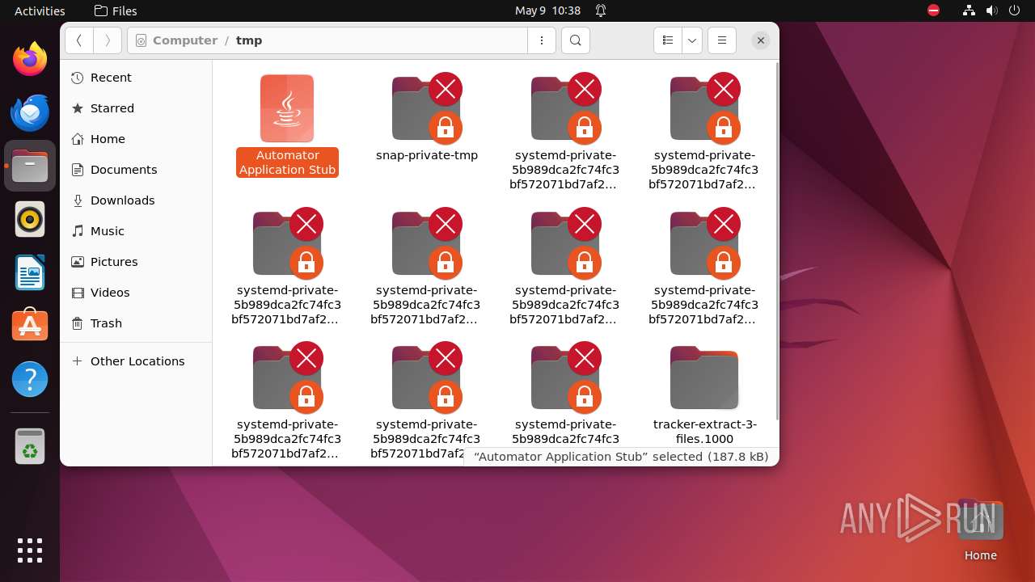Launch LibreOffice Writer from the dock
Screen dimensions: 1035x582
click(30, 272)
